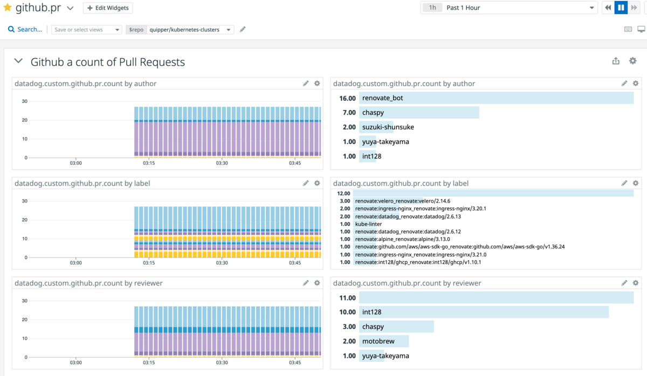Click the by reviewer timeseries graph title
The height and width of the screenshot is (376, 647).
pos(88,283)
